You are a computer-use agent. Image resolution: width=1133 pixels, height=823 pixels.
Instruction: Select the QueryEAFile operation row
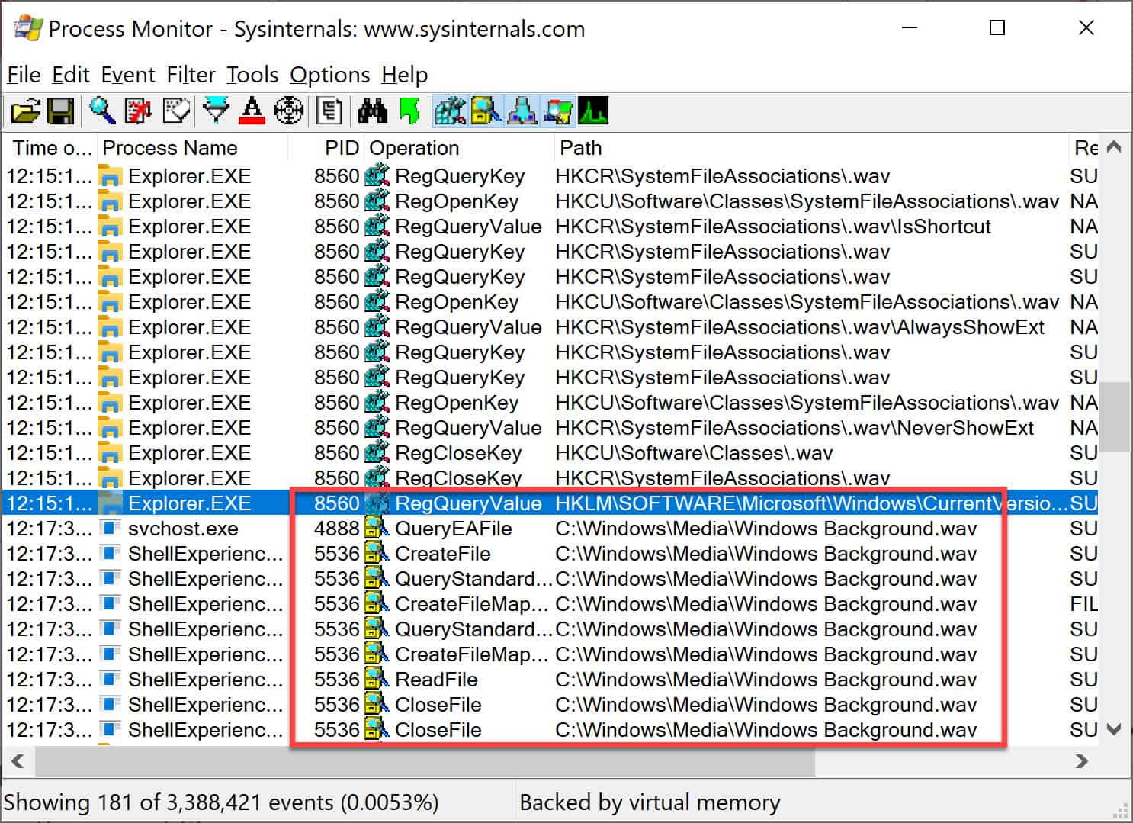click(550, 529)
